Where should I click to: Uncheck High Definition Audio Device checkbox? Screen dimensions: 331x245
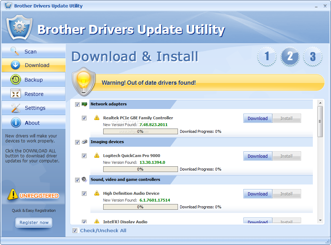(84, 193)
